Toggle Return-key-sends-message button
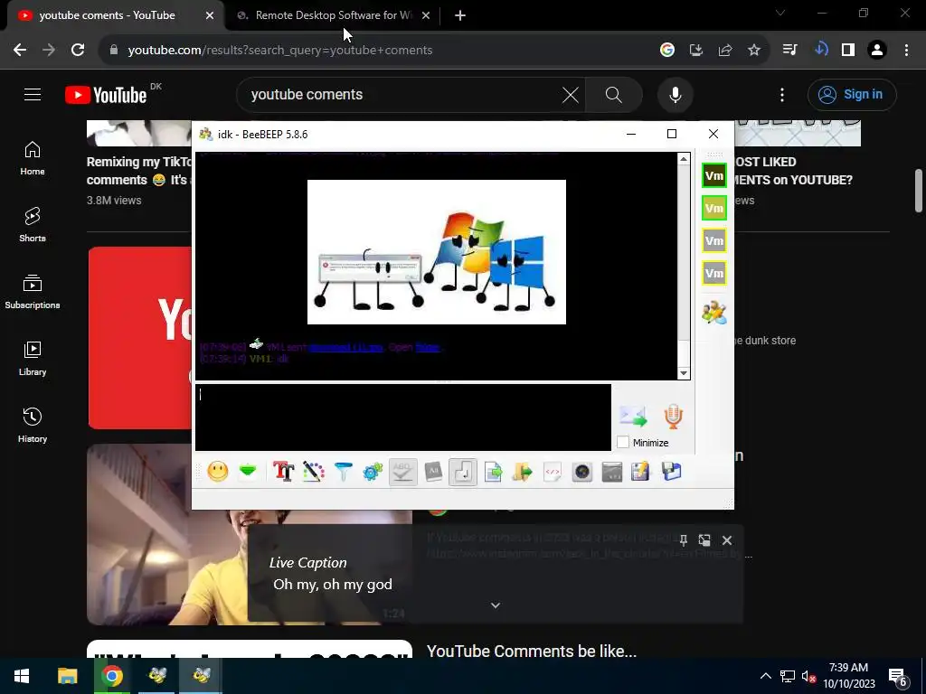926x694 pixels. coord(462,472)
